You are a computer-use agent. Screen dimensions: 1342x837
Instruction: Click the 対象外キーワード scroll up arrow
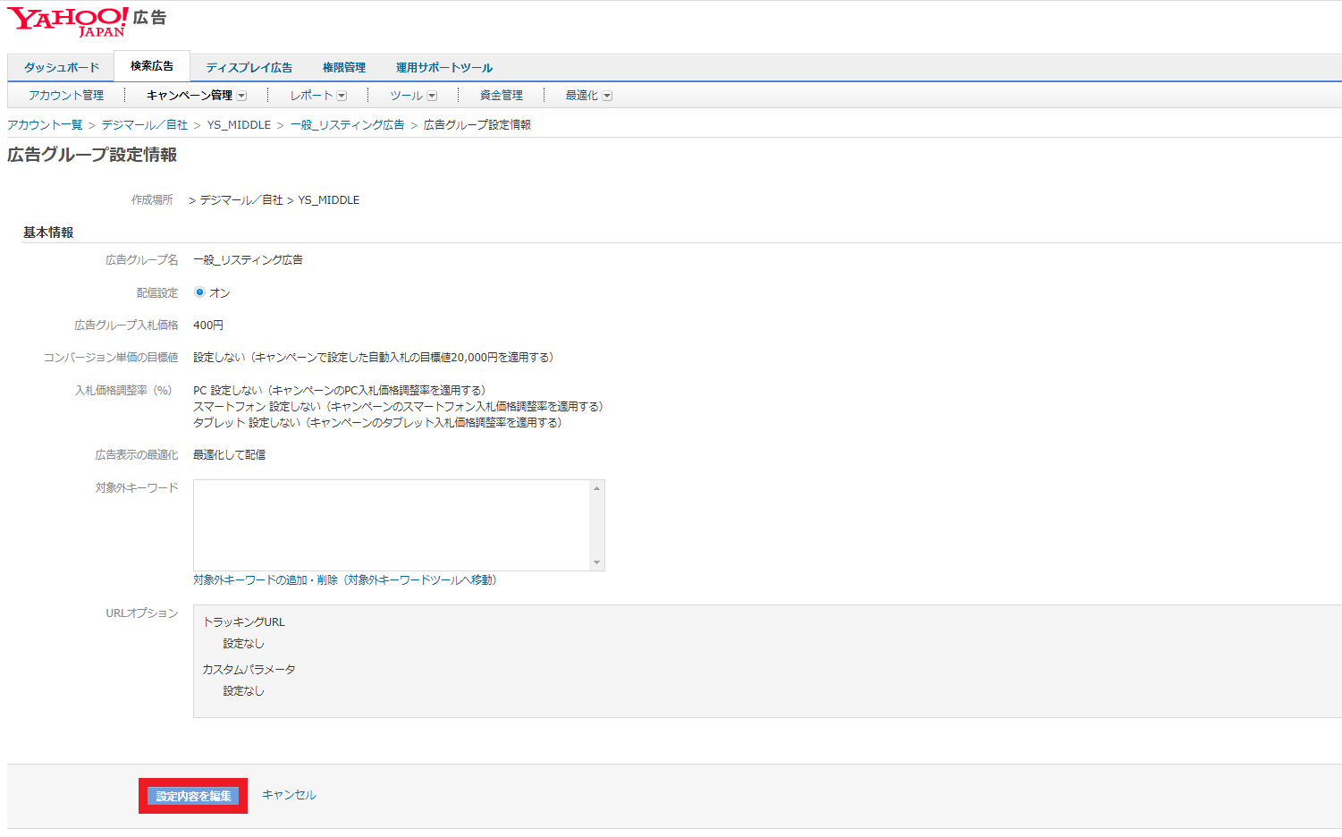point(596,488)
